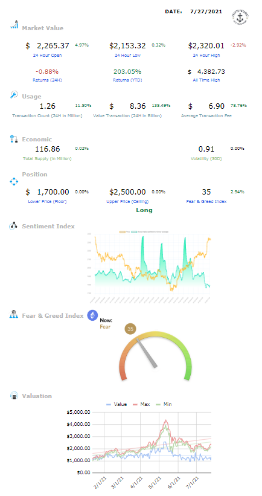Click the Returns (YTD) label

pyautogui.click(x=128, y=80)
